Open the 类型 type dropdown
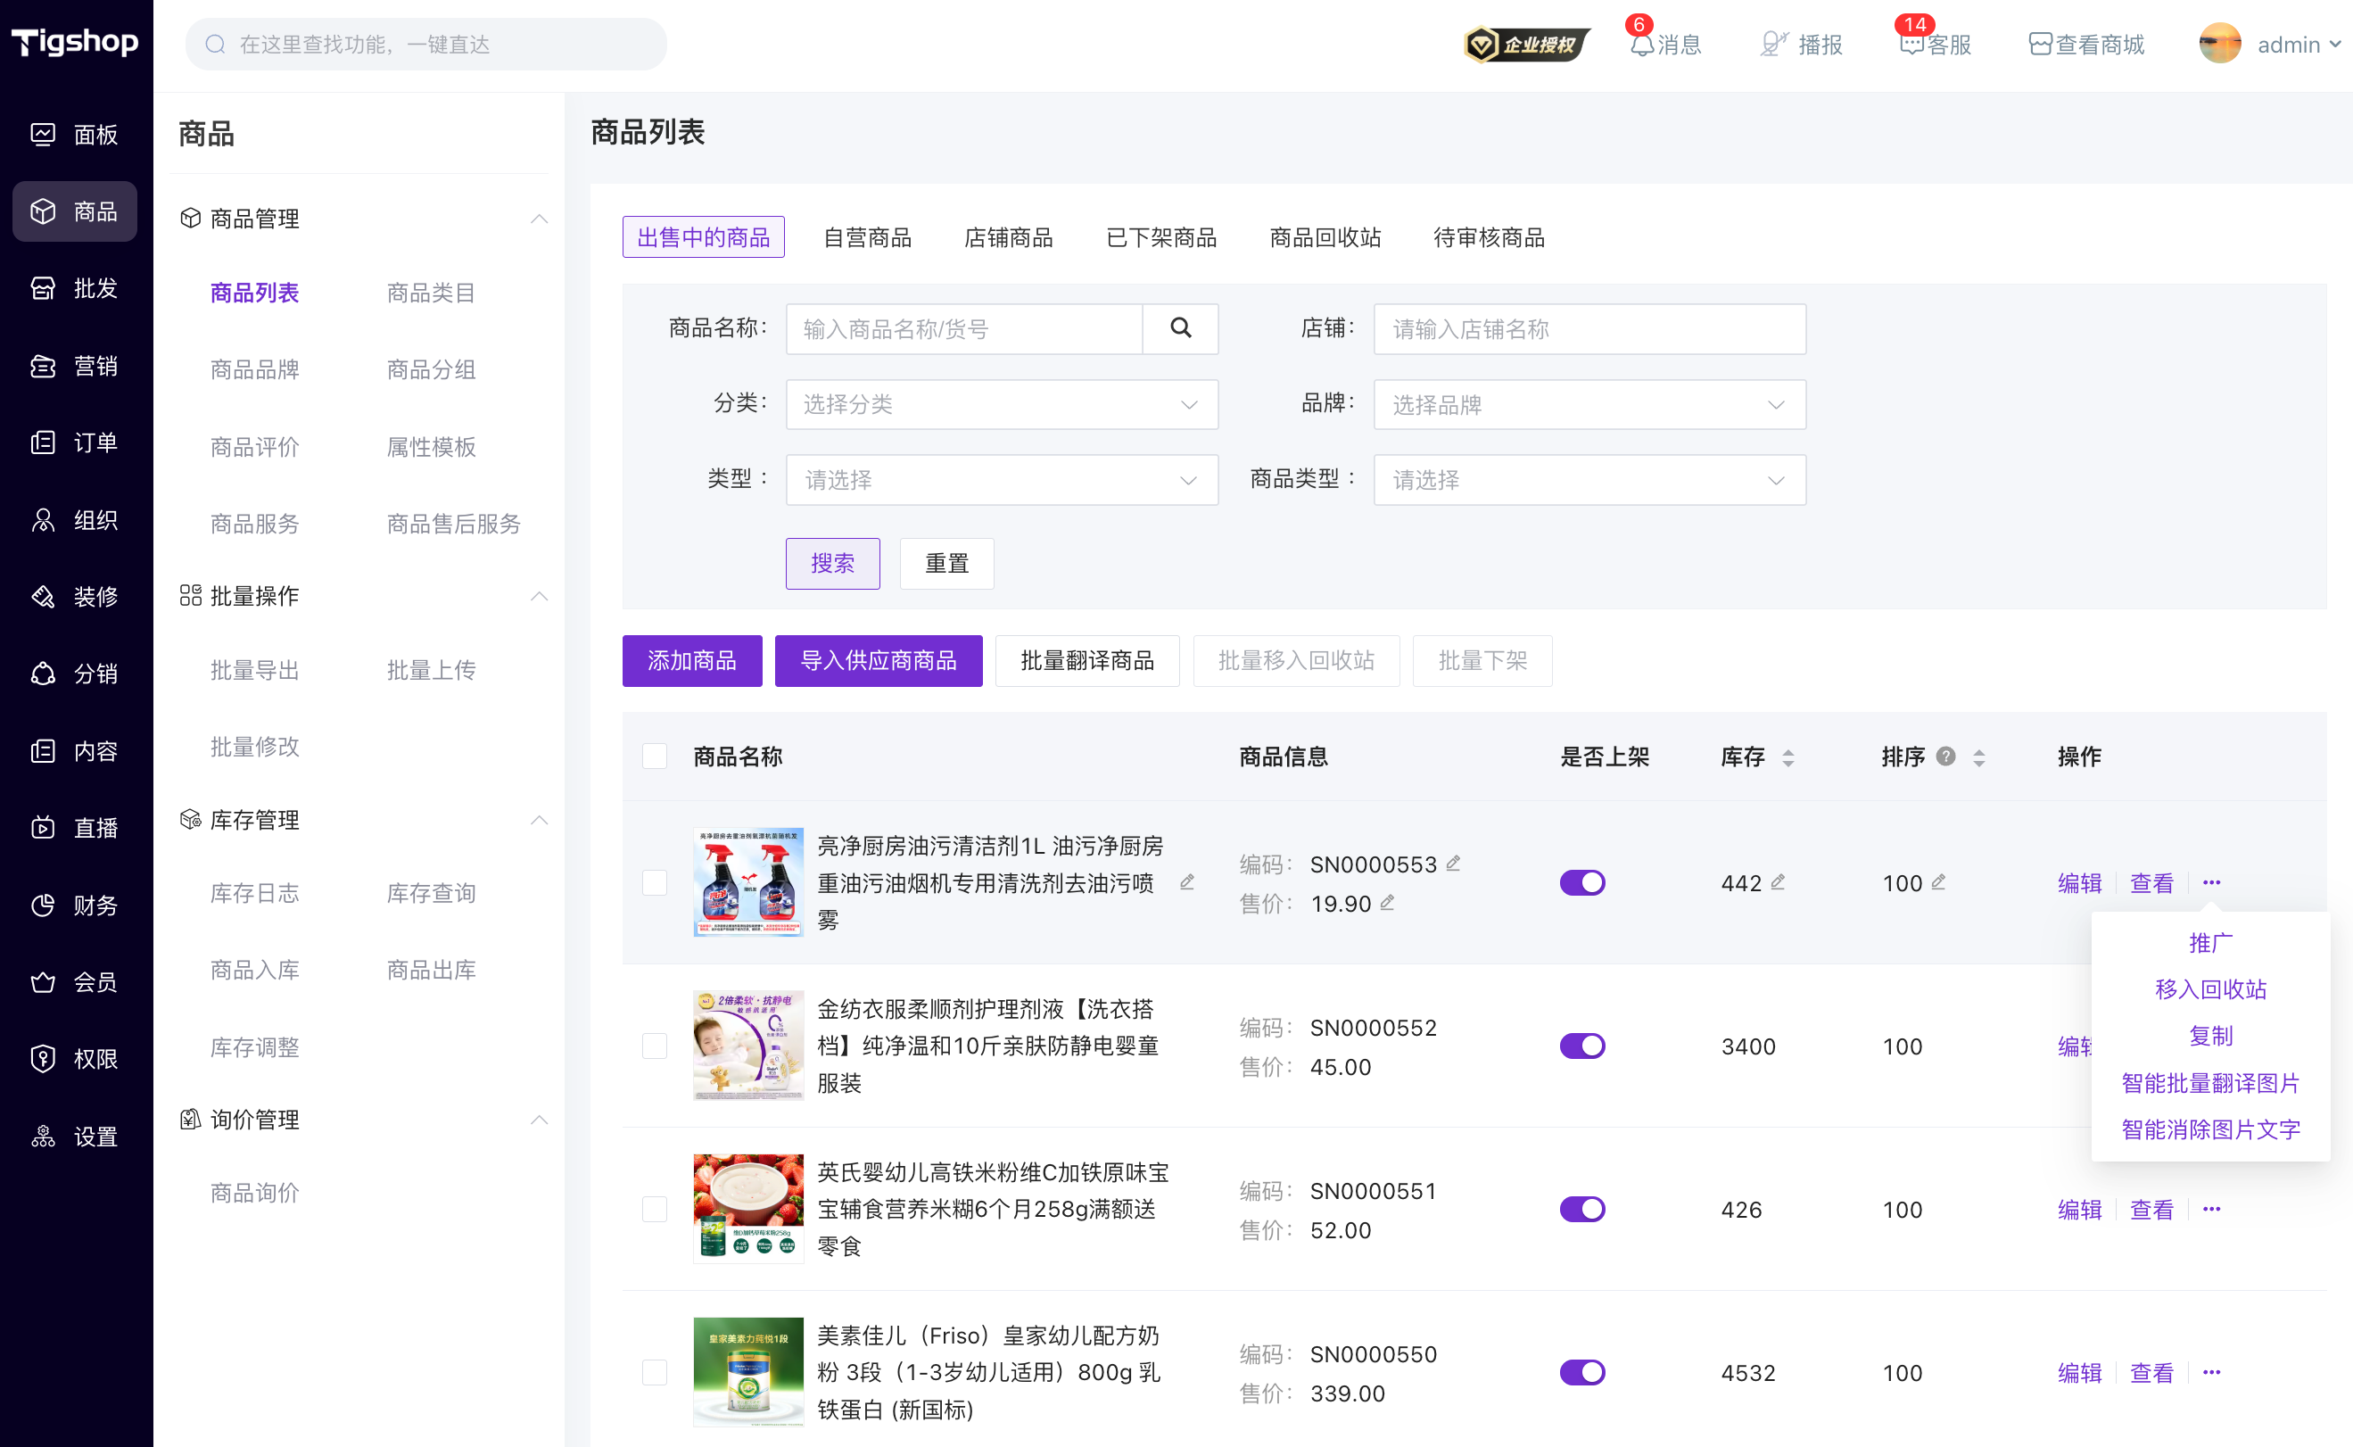2353x1447 pixels. pos(1002,479)
